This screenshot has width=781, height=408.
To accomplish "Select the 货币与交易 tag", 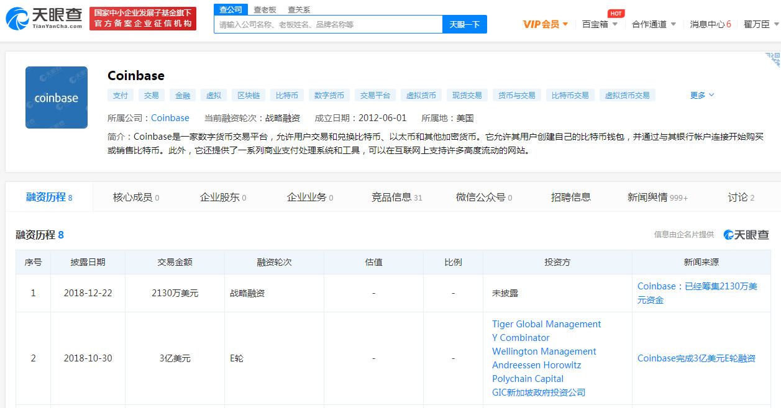I will click(x=517, y=95).
